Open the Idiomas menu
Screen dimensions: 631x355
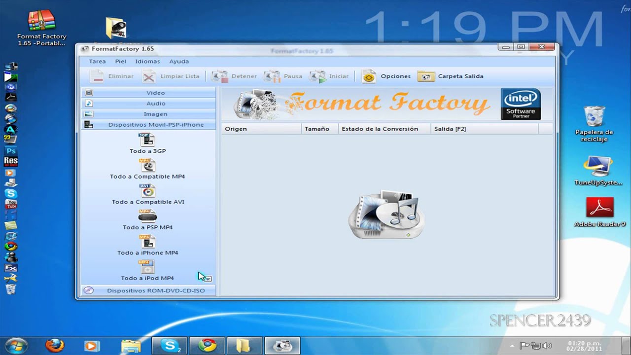click(147, 62)
